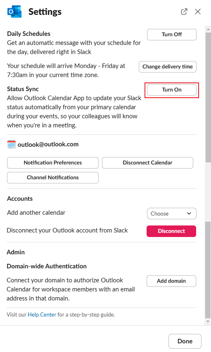Click the chevron in Add another calendar dropdown

(x=189, y=214)
